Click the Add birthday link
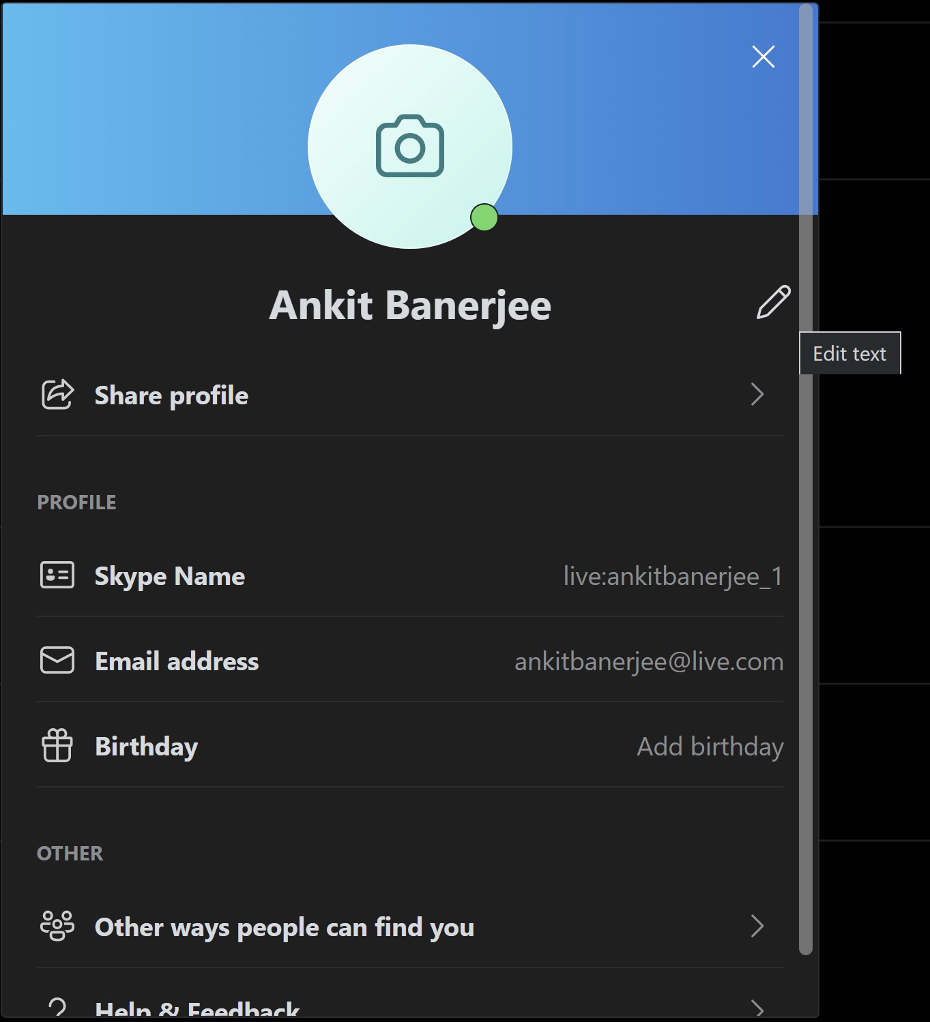This screenshot has height=1022, width=930. (710, 747)
